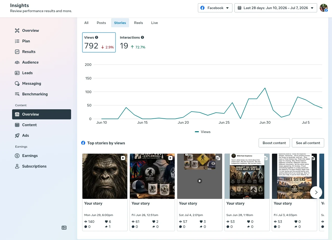This screenshot has height=240, width=332.
Task: Select the Stories tab
Action: click(x=120, y=23)
